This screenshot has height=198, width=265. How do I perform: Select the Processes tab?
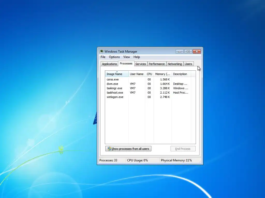pyautogui.click(x=126, y=63)
